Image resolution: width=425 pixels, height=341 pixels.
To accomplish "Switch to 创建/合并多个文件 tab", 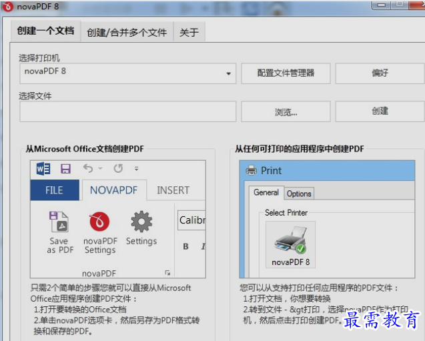I will click(127, 32).
